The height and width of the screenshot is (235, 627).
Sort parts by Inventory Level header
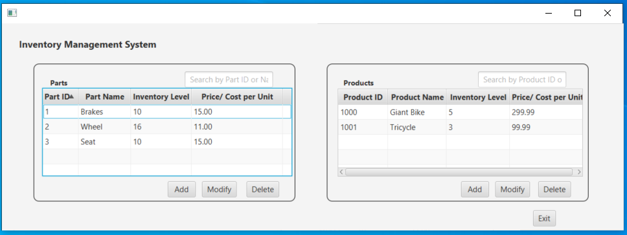161,96
